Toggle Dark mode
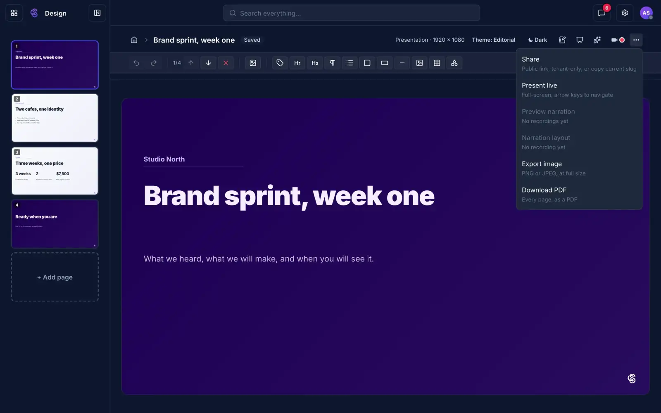Image resolution: width=661 pixels, height=413 pixels. click(537, 40)
